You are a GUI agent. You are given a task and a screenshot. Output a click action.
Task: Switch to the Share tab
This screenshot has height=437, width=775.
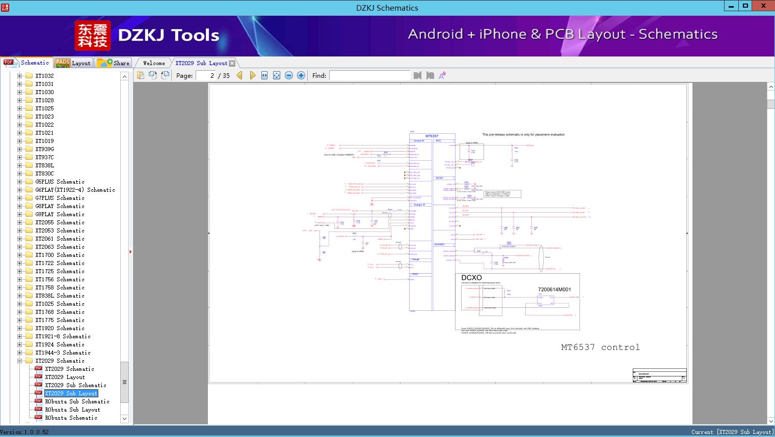[x=114, y=63]
